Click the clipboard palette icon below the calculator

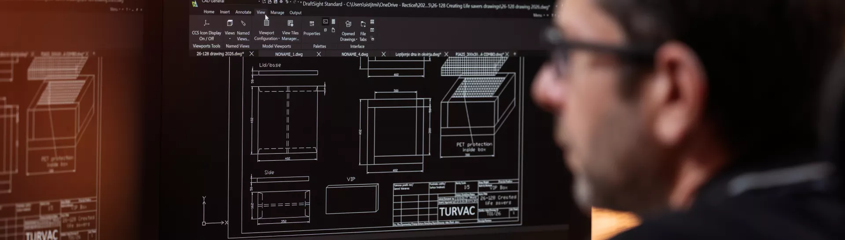333,30
